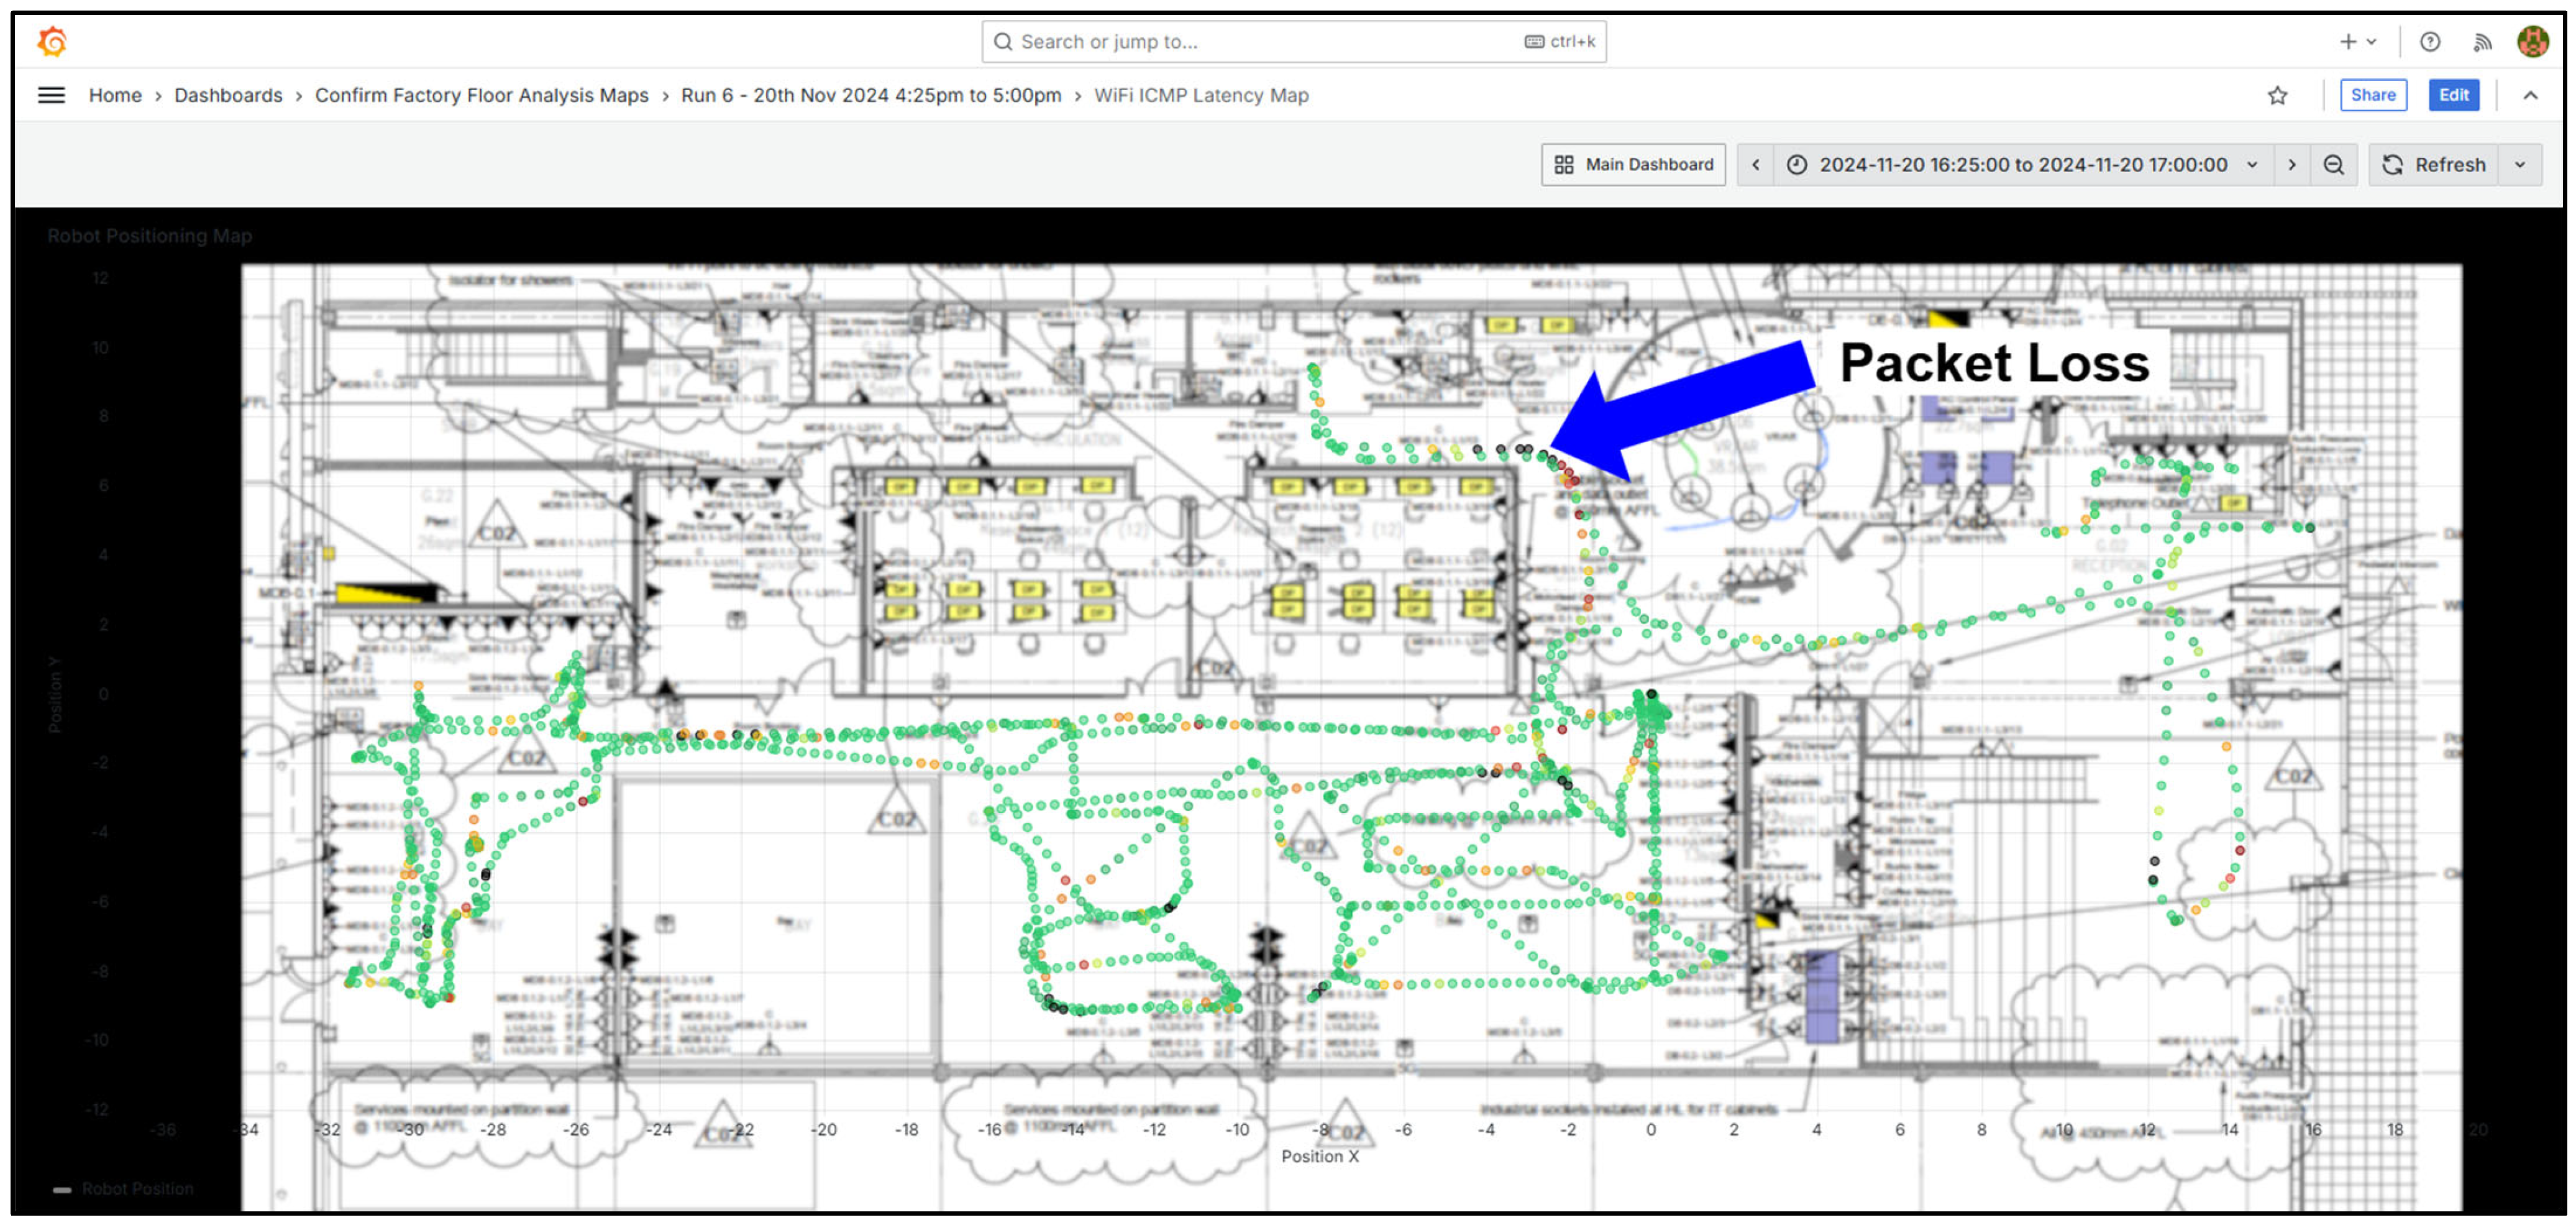Open the help question-mark icon

tap(2429, 42)
